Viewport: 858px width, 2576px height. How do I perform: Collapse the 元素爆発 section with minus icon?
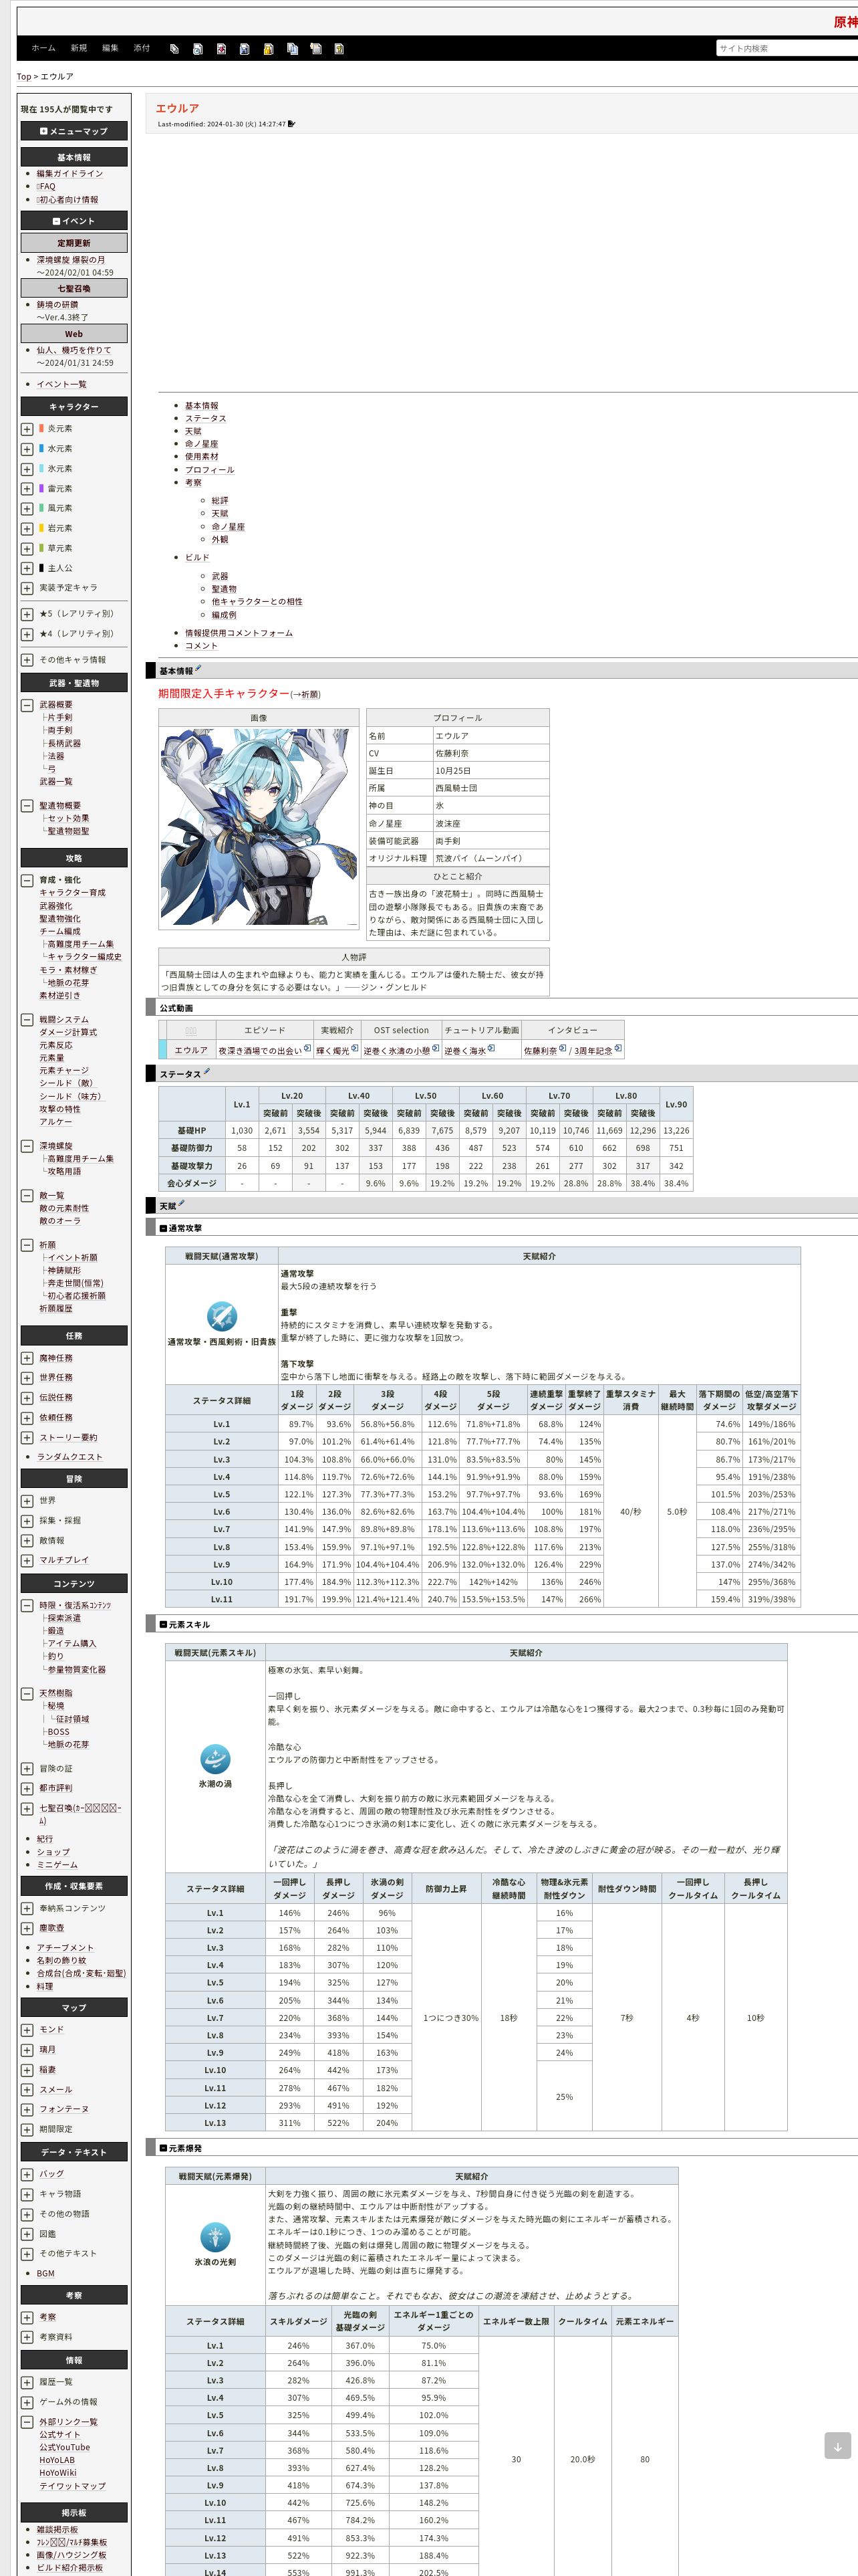(x=163, y=2148)
